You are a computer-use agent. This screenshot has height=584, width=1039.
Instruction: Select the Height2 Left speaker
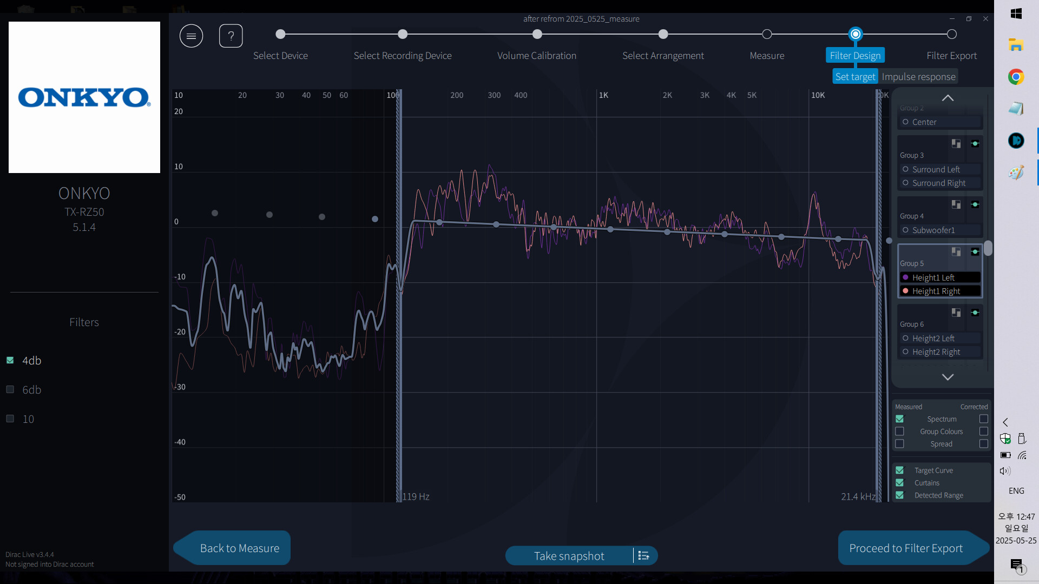(933, 339)
